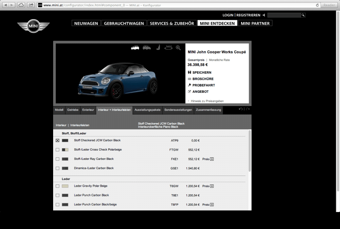Switch to the Exterieur tab
Viewport: 340px width, 229px height.
(x=88, y=110)
